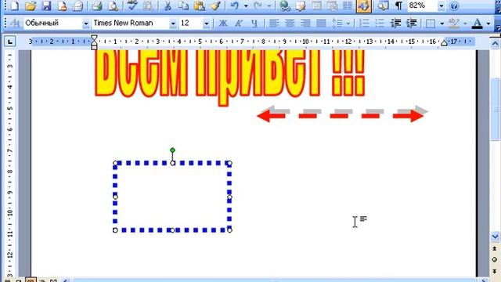
Task: Toggle italic with the К button
Action: (239, 23)
